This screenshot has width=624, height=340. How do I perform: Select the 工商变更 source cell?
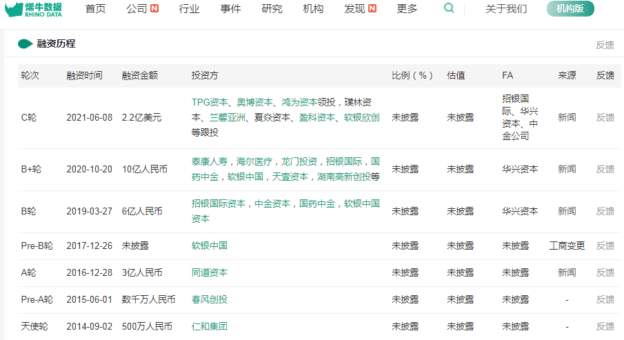pos(567,246)
